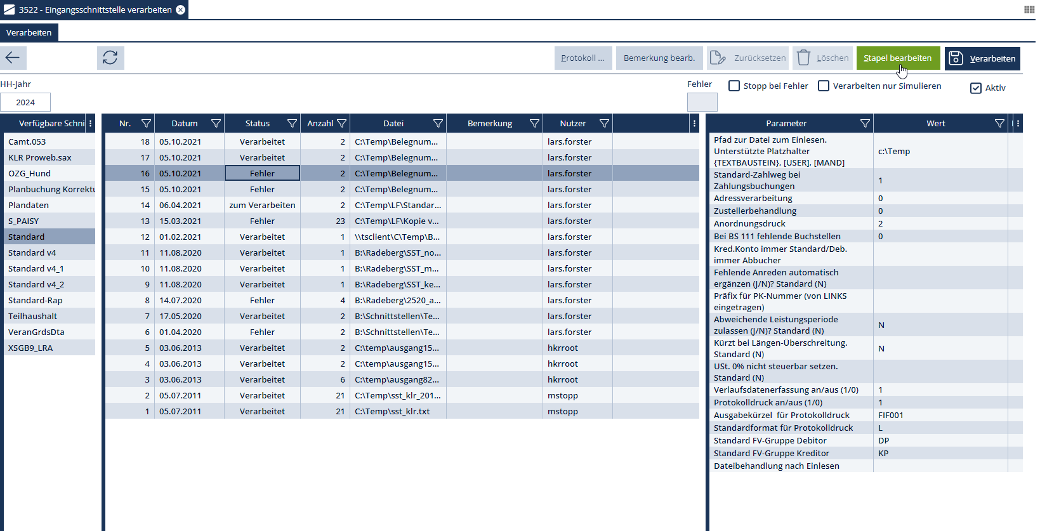Click the HH-Jahr input field
The height and width of the screenshot is (531, 1040).
pyautogui.click(x=25, y=102)
